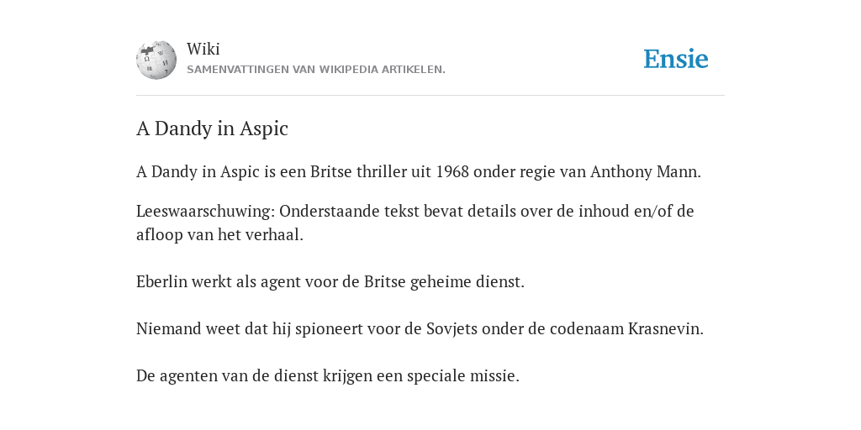
Task: Click 'Britse geheime dienst' phrase
Action: (444, 281)
